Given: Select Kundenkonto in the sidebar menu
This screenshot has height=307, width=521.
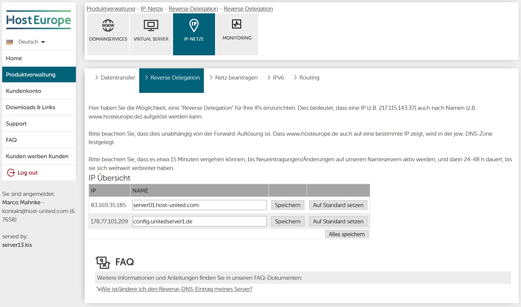Looking at the screenshot, I should (x=23, y=91).
